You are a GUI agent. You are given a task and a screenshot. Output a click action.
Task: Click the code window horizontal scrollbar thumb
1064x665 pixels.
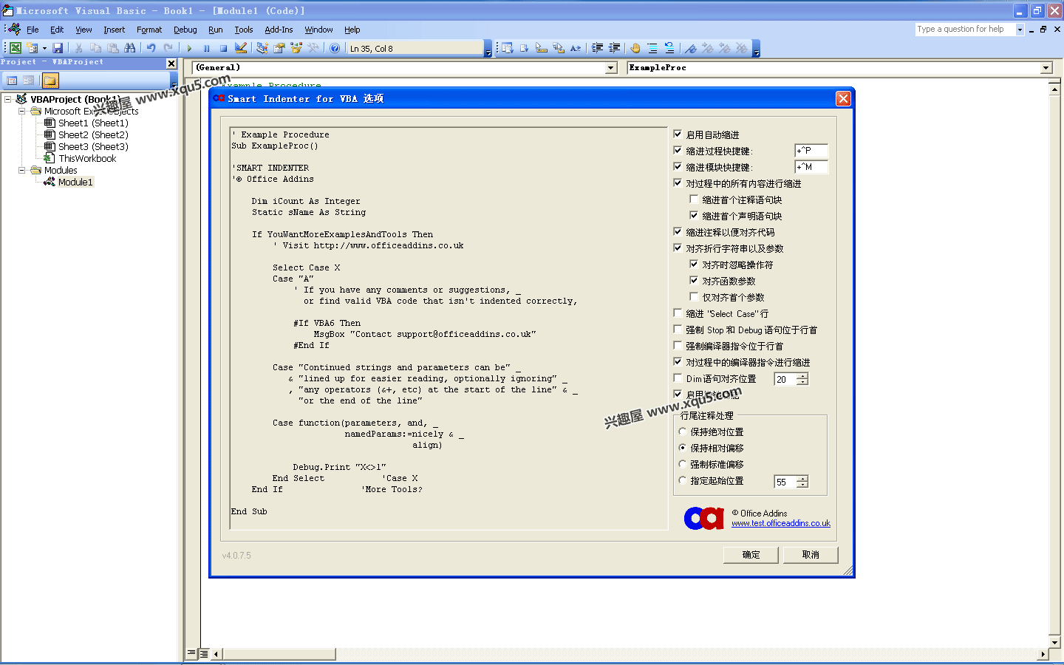click(279, 654)
